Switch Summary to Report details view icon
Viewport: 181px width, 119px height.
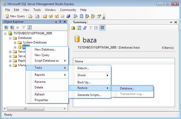(x=102, y=28)
